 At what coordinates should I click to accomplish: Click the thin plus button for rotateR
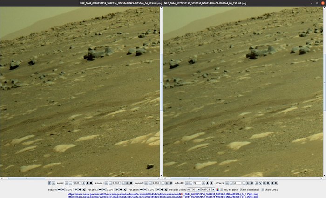pos(158,190)
